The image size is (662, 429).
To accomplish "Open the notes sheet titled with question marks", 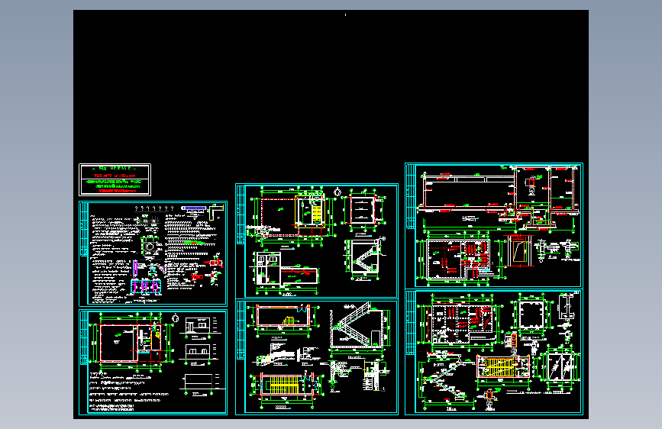I will pyautogui.click(x=153, y=253).
